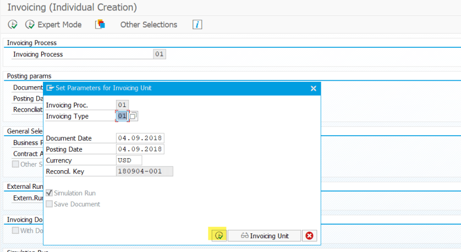The image size is (461, 252).
Task: Show program information via the i icon
Action: point(197,25)
